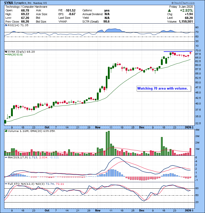Click the blue resistance line near 70

(178, 52)
